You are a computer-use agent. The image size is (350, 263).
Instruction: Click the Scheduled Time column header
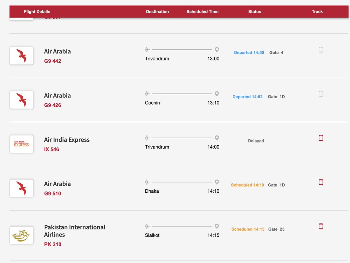(202, 12)
